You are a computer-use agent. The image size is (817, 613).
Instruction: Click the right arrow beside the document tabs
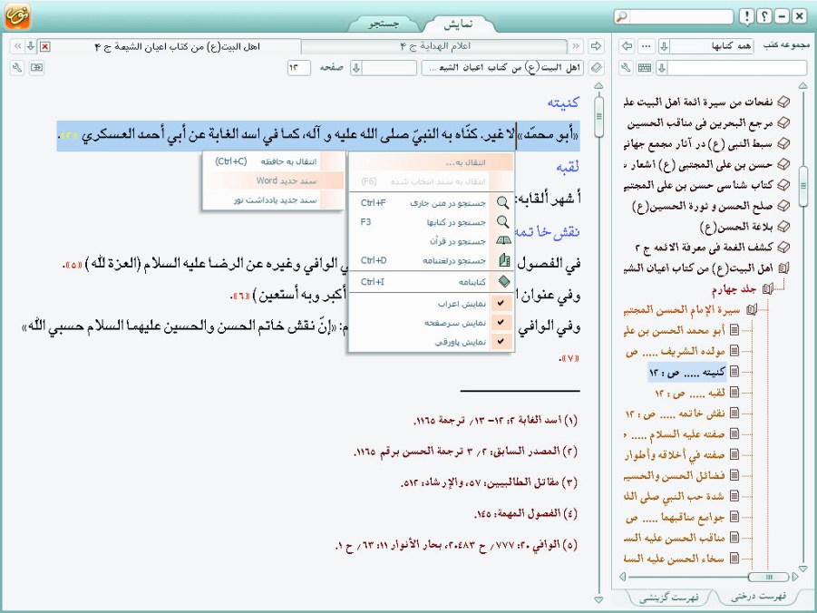[596, 46]
